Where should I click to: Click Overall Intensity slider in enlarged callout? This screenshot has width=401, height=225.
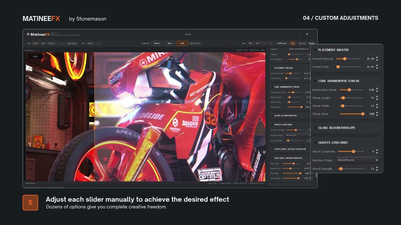coord(349,59)
